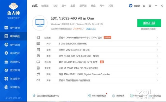166x102 pixels.
Task: Switch to the 处理器 tab
Action: pyautogui.click(x=45, y=6)
